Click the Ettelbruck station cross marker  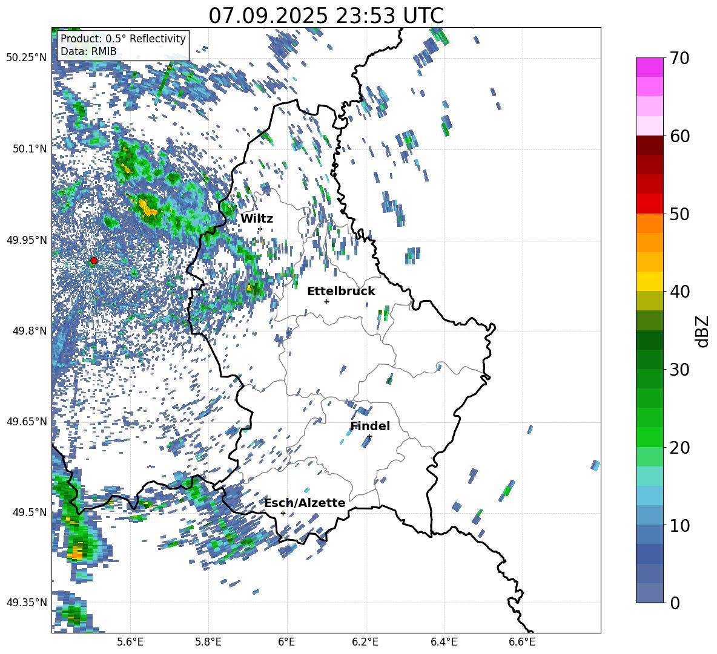[326, 301]
